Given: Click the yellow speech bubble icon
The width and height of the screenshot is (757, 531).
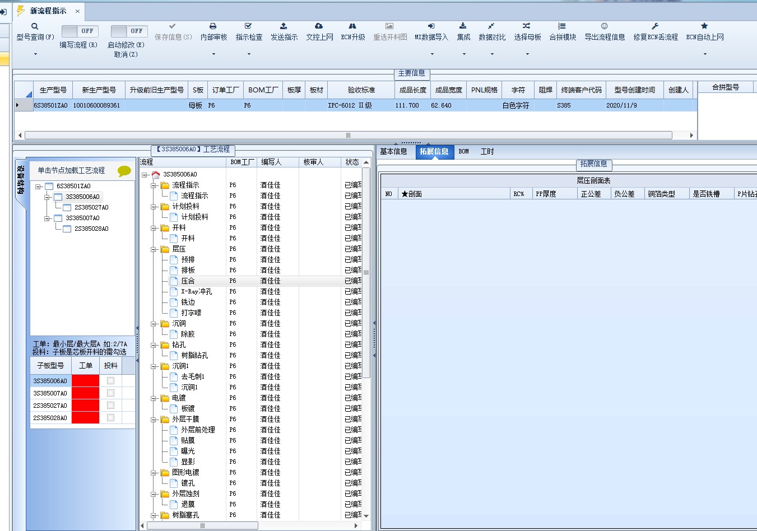Looking at the screenshot, I should 124,171.
